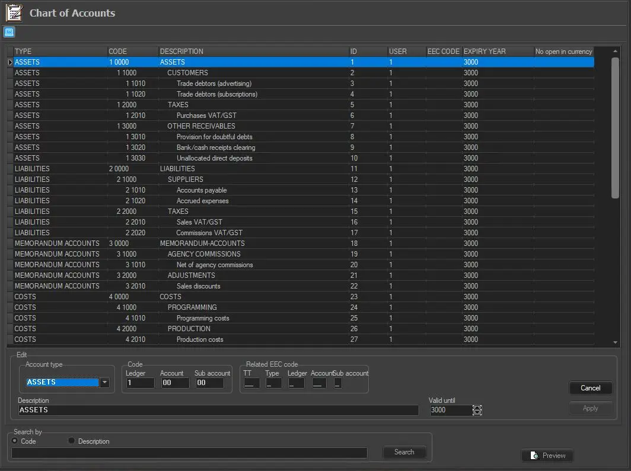The image size is (631, 471).
Task: Click the Description edit field
Action: tap(218, 410)
